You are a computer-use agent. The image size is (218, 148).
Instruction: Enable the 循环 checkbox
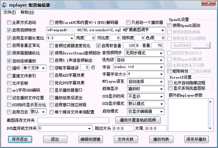(9, 68)
